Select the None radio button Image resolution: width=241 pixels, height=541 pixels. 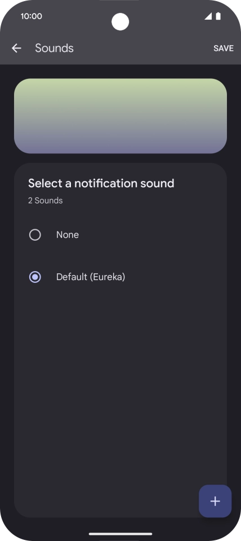[35, 235]
